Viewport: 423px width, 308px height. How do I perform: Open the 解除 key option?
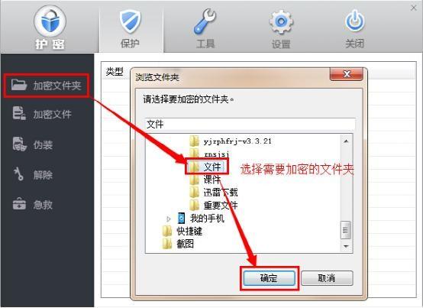tap(33, 175)
